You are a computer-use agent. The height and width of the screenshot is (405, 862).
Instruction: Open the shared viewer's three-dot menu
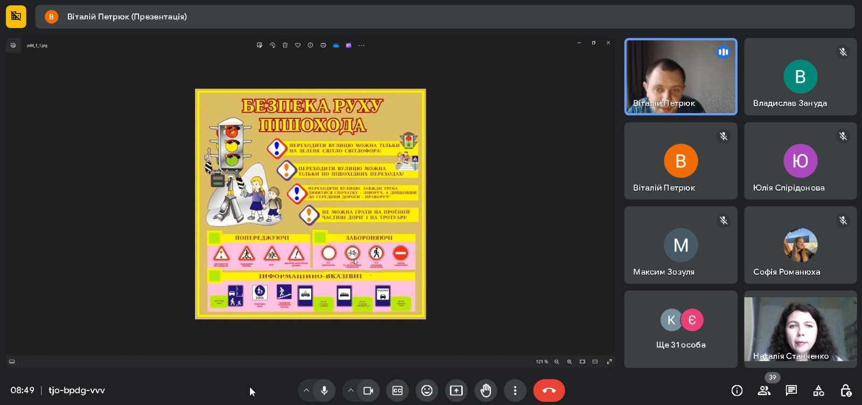pos(362,45)
